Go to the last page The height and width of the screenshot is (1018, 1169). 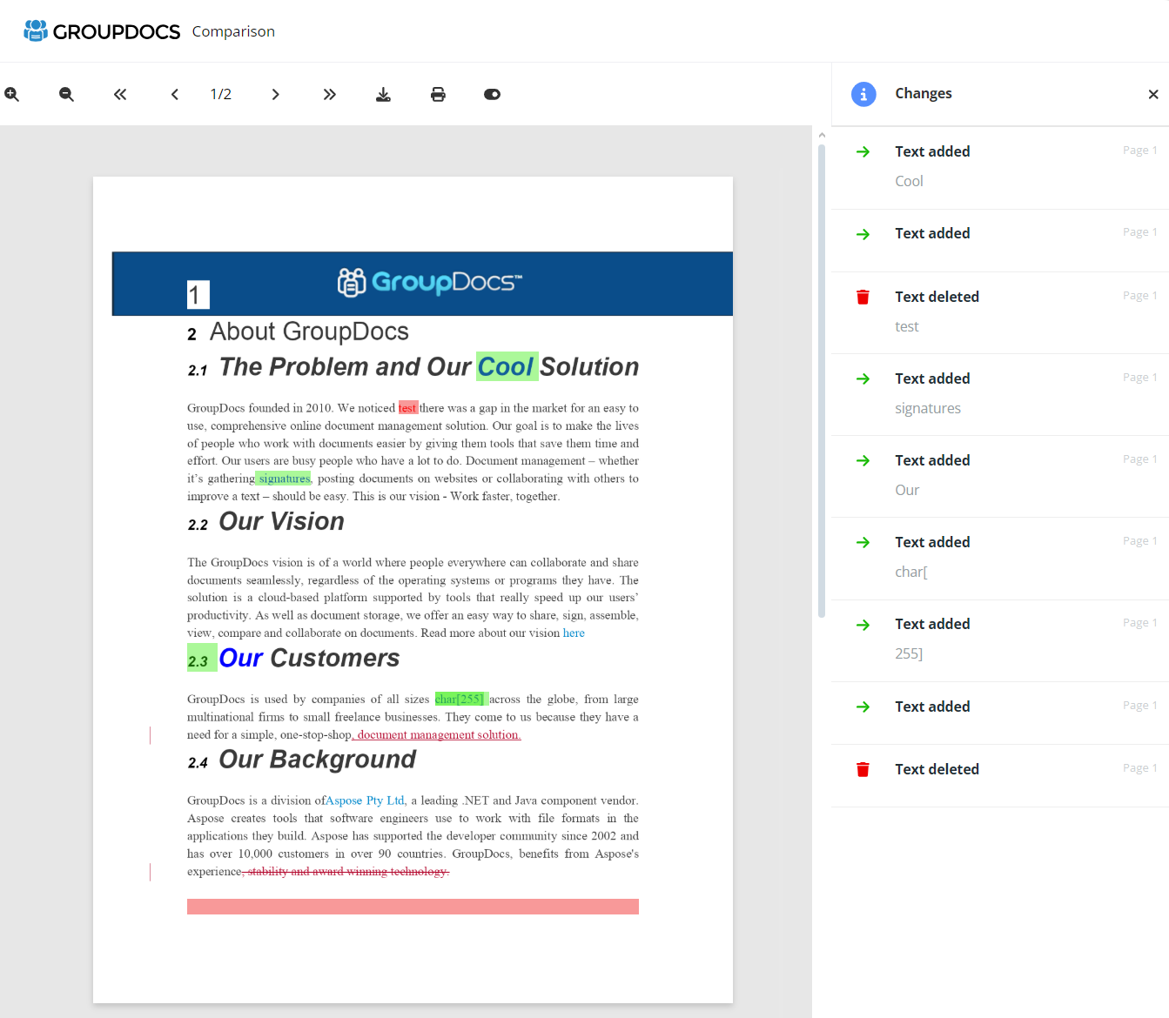click(329, 94)
